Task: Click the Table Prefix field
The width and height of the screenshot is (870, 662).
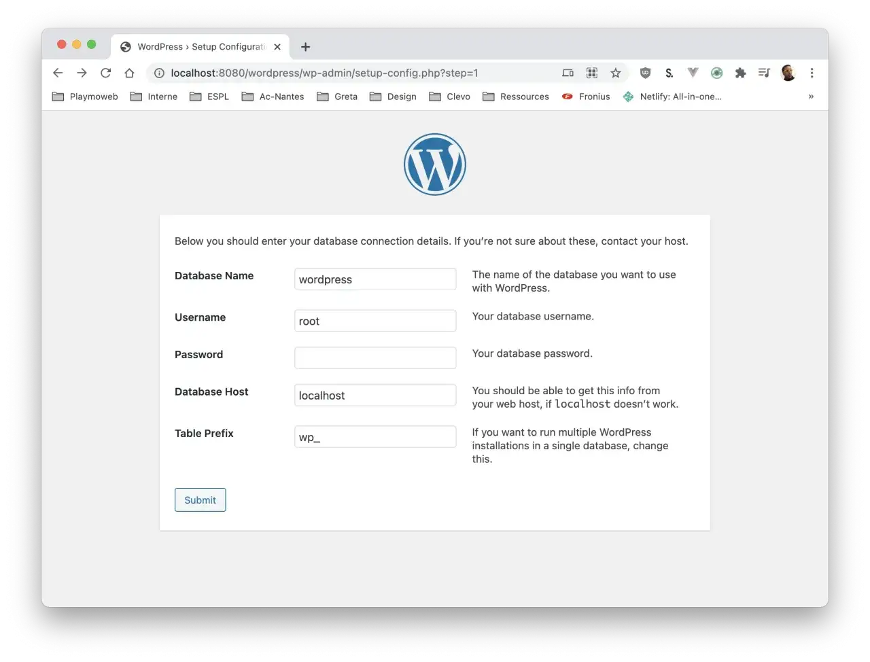Action: pyautogui.click(x=375, y=436)
